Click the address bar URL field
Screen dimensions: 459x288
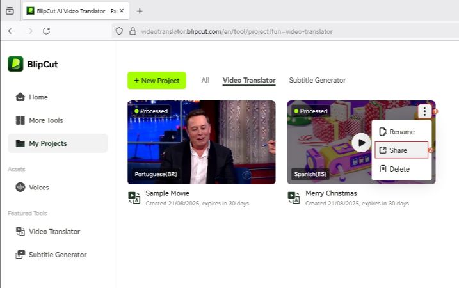[x=282, y=31]
